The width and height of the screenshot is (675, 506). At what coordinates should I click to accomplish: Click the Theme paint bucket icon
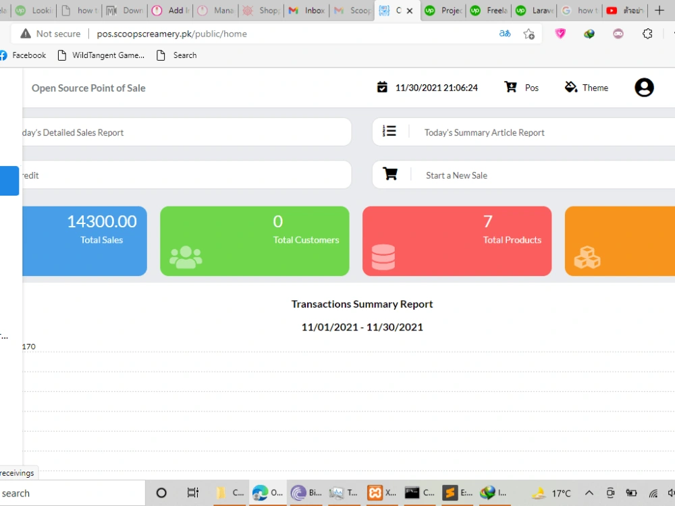[571, 87]
